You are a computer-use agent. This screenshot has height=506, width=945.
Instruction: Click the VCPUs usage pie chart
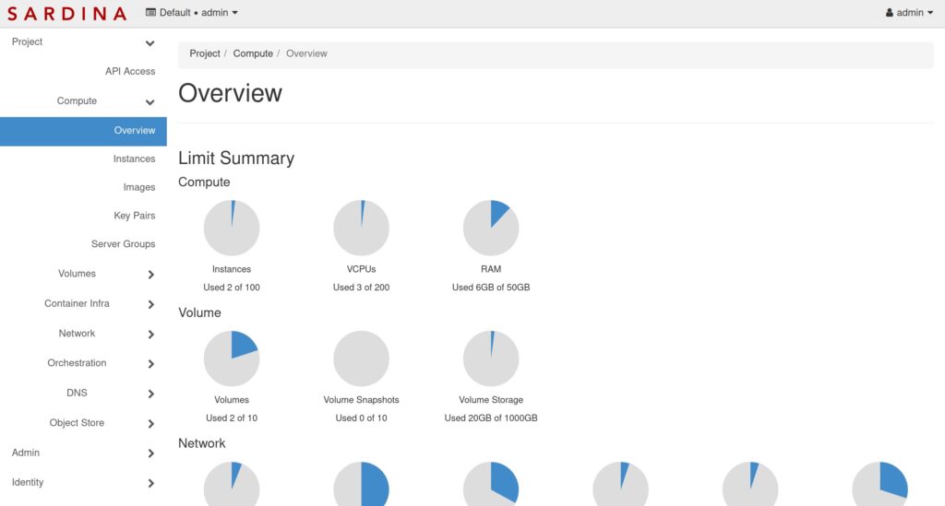tap(361, 228)
